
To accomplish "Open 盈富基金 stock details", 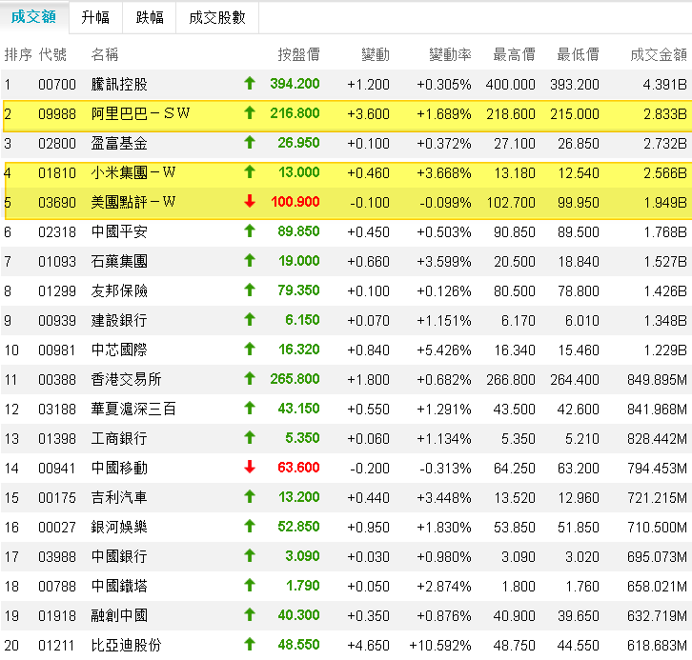I will [119, 143].
